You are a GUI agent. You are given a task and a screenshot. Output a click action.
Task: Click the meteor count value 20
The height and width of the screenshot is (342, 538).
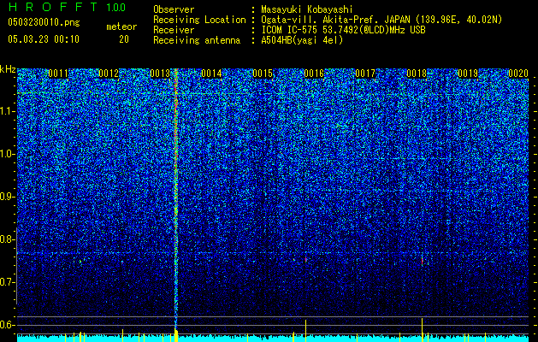click(x=124, y=39)
